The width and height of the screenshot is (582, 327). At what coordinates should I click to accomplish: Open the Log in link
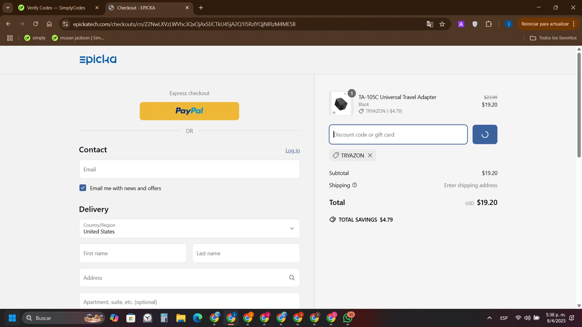pyautogui.click(x=293, y=150)
